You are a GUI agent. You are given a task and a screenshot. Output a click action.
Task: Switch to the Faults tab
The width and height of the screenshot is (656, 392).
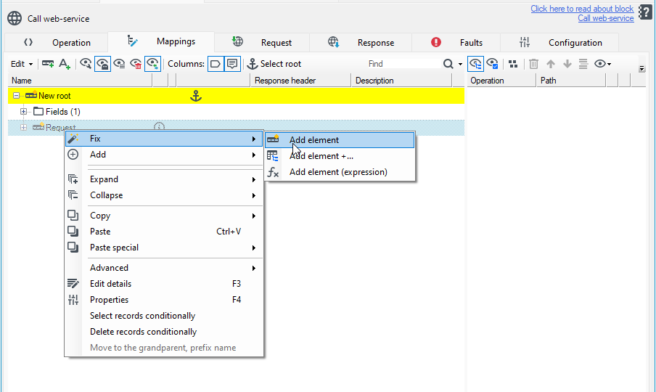tap(456, 43)
